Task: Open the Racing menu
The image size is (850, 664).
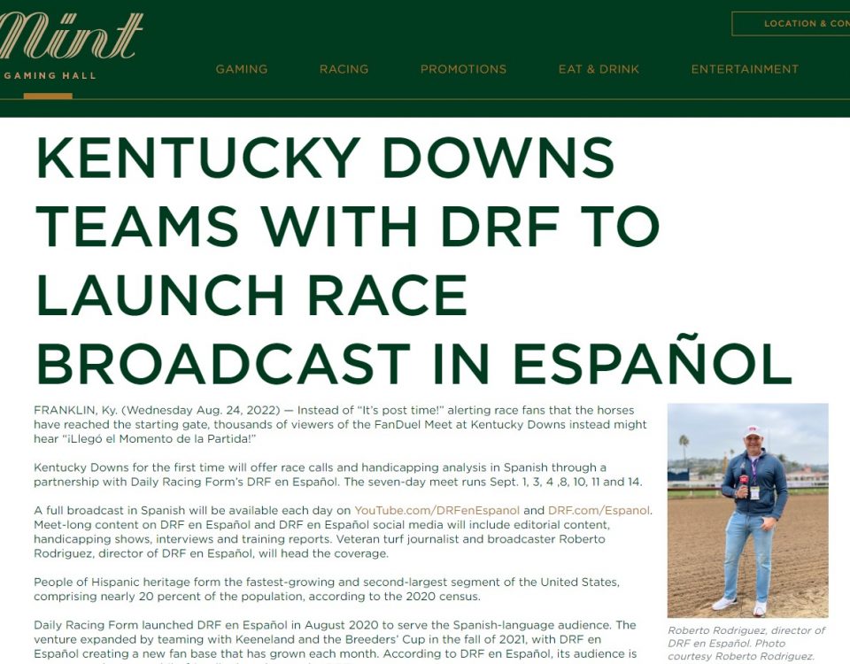Action: pos(344,69)
